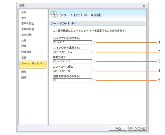The height and width of the screenshot is (135, 165).
Task: Open the 接続 settings category
Action: (x=24, y=78)
